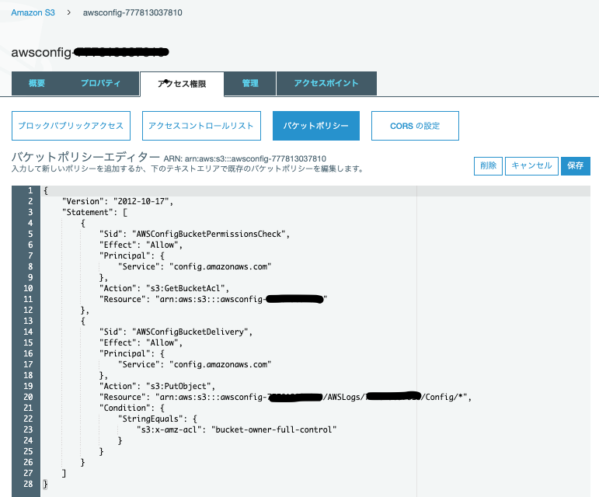This screenshot has width=599, height=497.
Task: Click the 保存 button
Action: pos(576,166)
